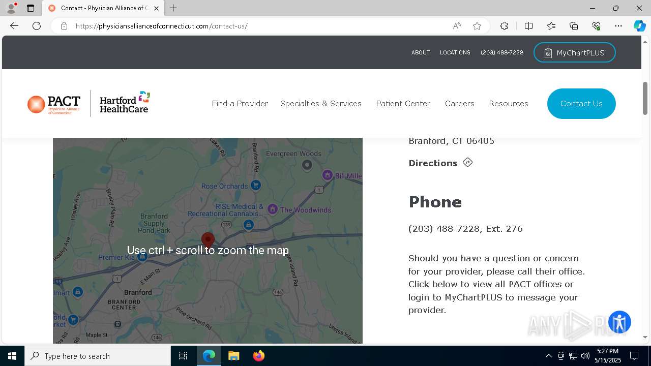This screenshot has width=651, height=366.
Task: Click Premier Kia map marker
Action: (143, 257)
